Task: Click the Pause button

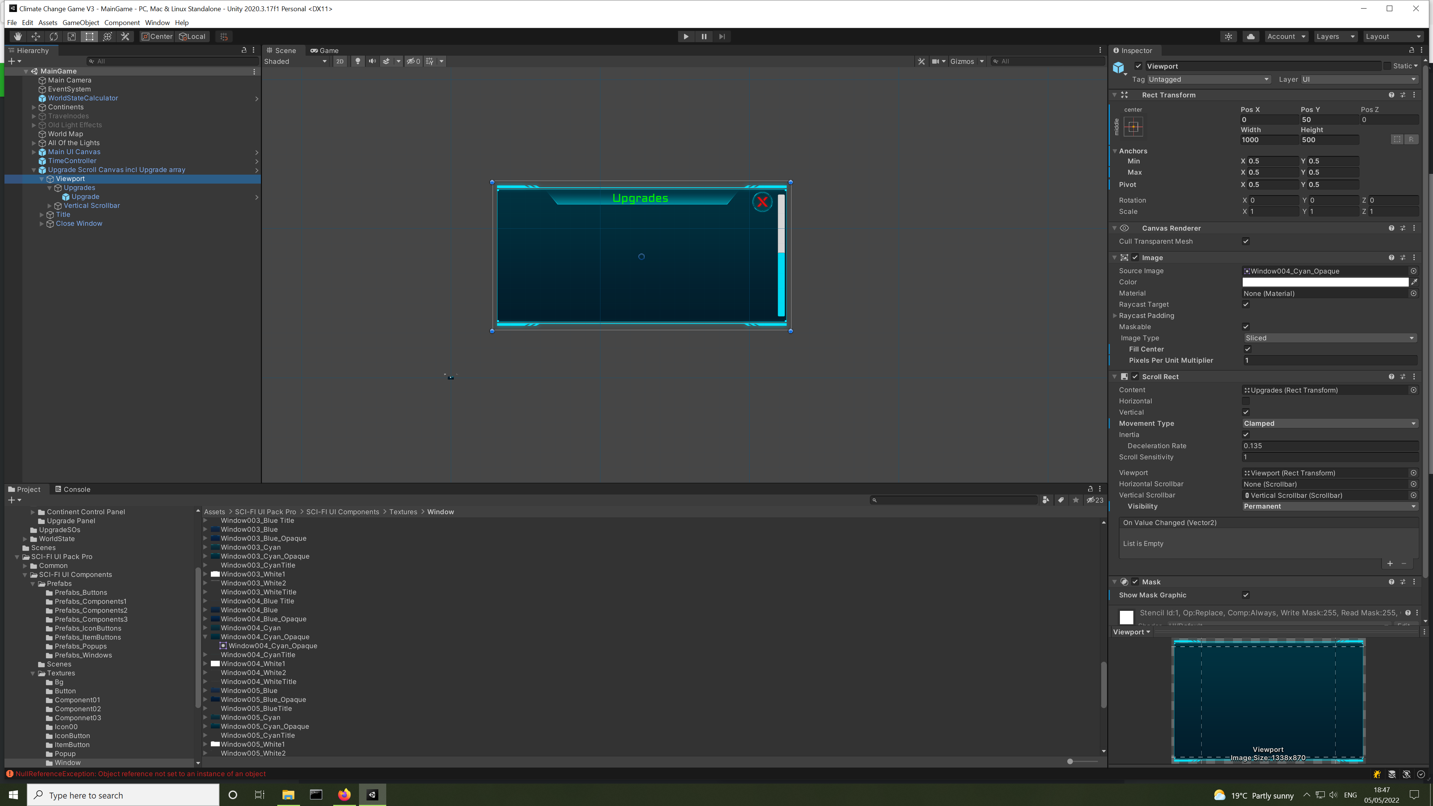Action: tap(704, 36)
